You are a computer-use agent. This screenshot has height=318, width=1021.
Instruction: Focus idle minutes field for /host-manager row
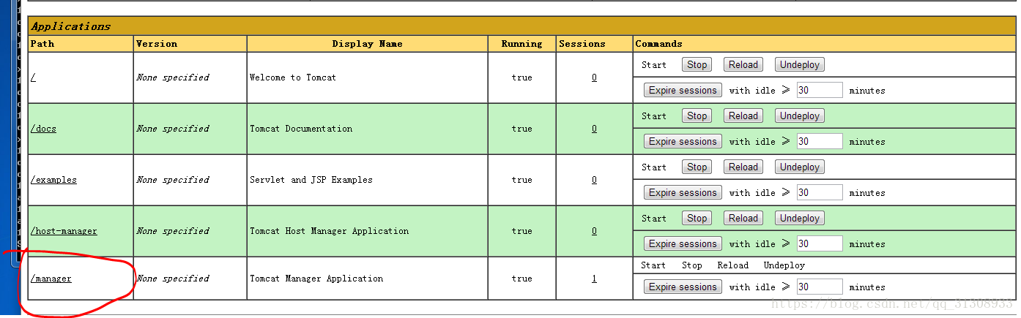820,244
